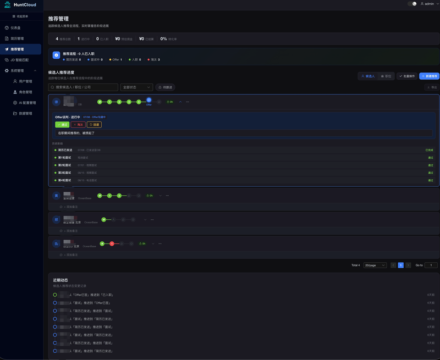Viewport: 440px width, 360px height.
Task: Open 角色管理 submenu item
Action: 23,92
